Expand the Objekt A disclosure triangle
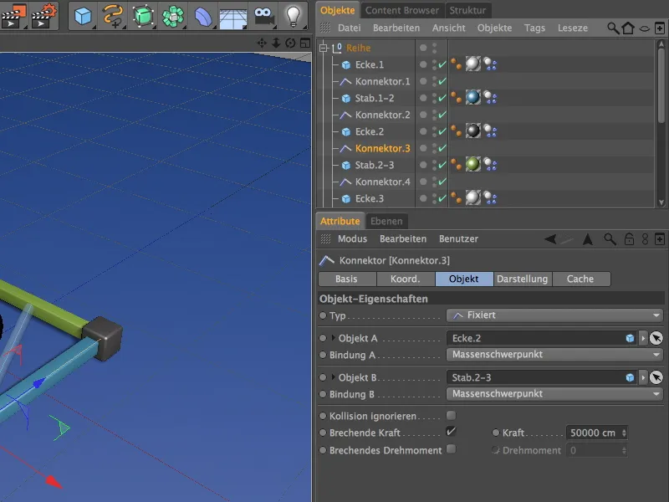Screen dimensions: 669x502 pyautogui.click(x=333, y=338)
